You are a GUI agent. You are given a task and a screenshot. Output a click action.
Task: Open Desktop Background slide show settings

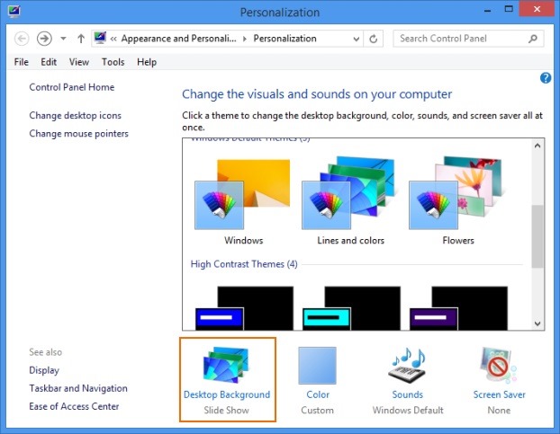(x=228, y=380)
